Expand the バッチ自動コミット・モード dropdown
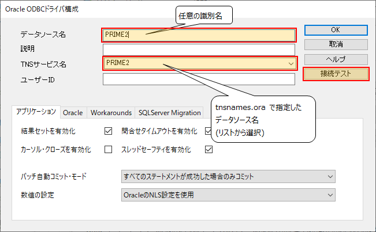 click(228, 177)
